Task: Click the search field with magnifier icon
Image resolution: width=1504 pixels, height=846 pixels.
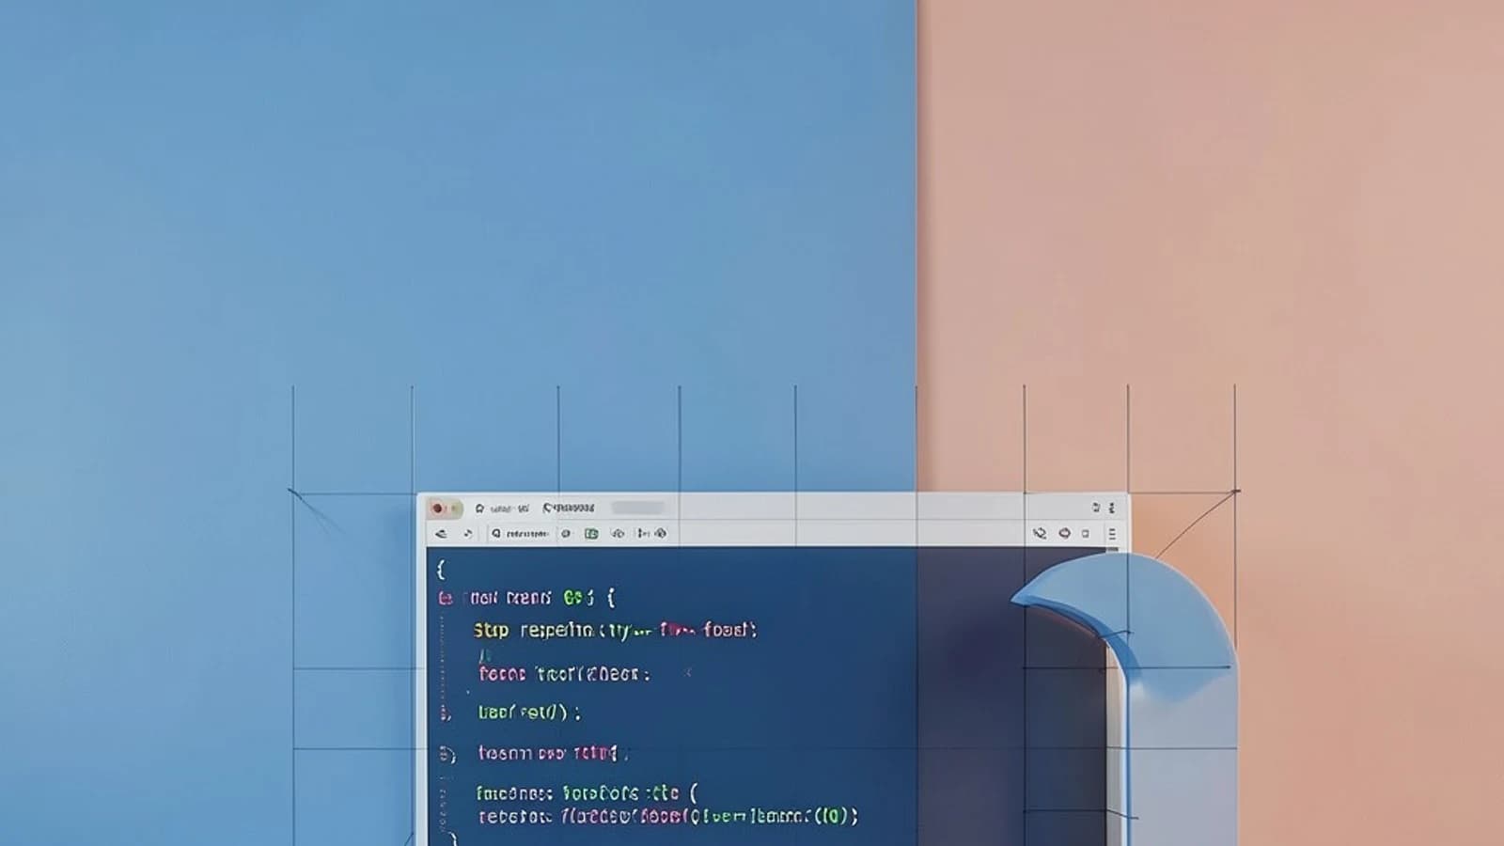Action: click(520, 533)
